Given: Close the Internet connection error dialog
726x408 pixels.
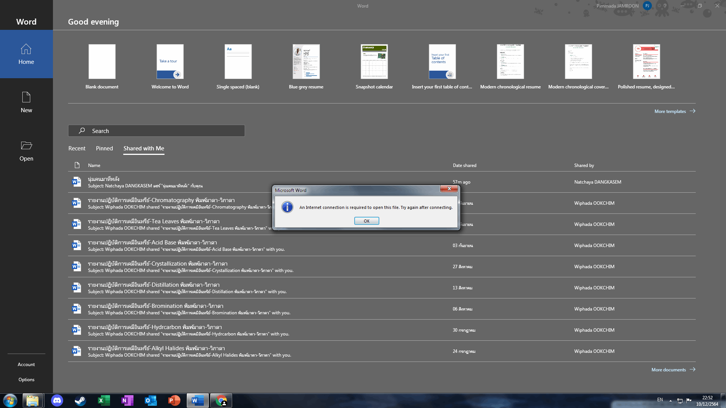Looking at the screenshot, I should click(x=449, y=189).
